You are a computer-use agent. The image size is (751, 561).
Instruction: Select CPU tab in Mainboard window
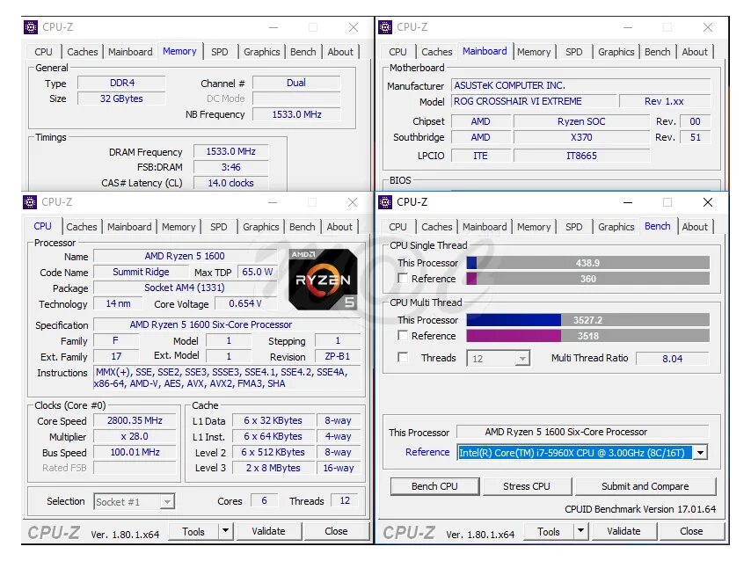tap(397, 52)
